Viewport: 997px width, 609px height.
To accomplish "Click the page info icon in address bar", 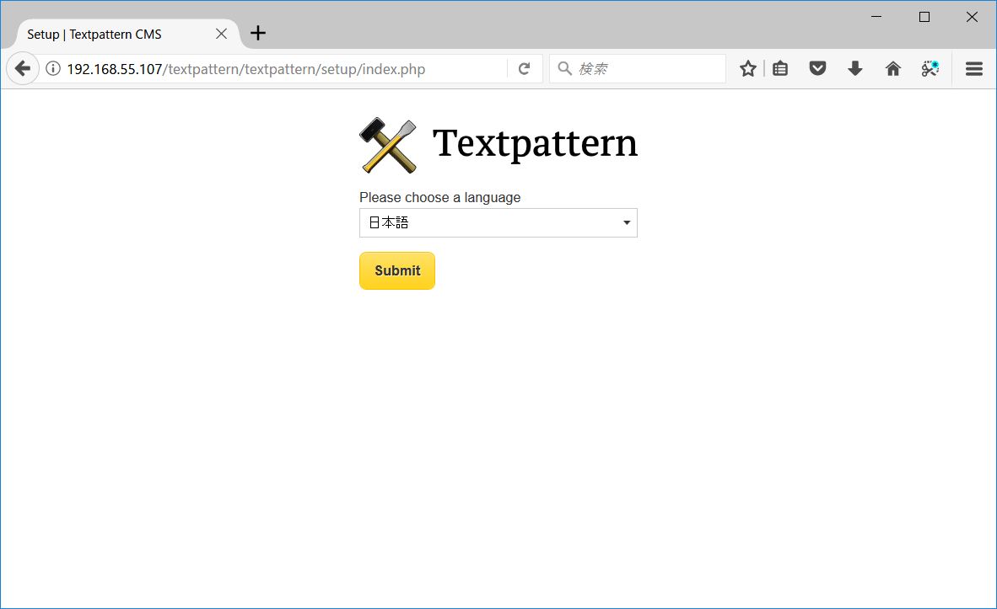I will click(53, 68).
